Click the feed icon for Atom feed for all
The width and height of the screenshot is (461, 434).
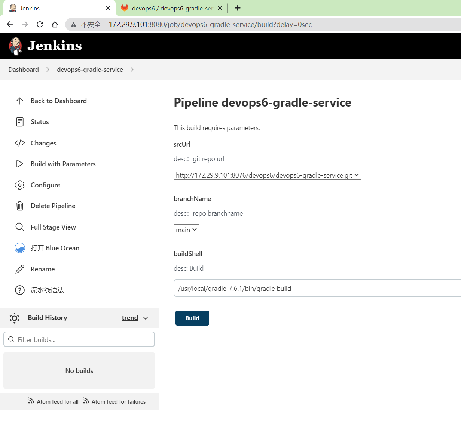tap(31, 401)
